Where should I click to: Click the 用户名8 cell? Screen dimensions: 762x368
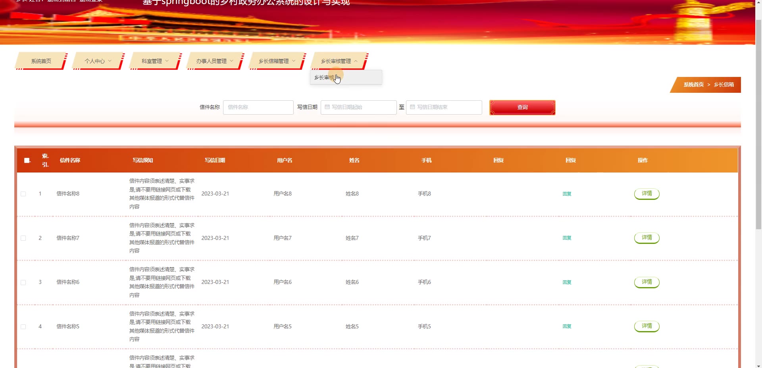pyautogui.click(x=283, y=194)
